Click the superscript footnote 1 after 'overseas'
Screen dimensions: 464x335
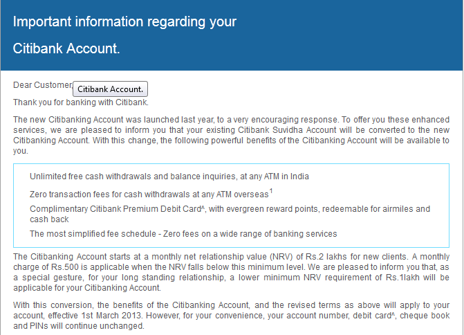point(271,192)
